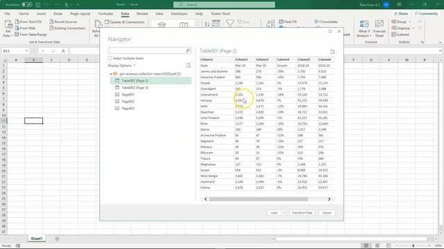Screen dimensions: 444x249
Task: Click the Load button
Action: (274, 212)
